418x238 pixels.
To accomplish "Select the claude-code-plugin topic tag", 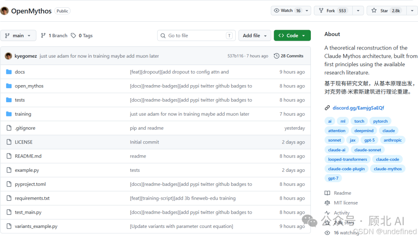I will click(x=346, y=169).
